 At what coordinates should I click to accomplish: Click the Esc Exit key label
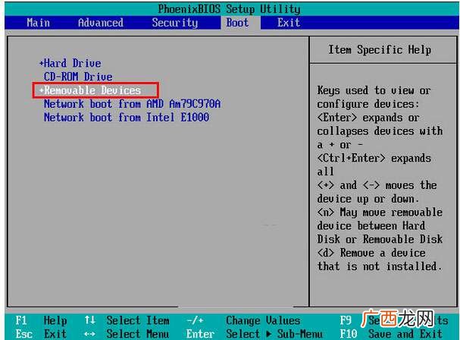coord(41,334)
